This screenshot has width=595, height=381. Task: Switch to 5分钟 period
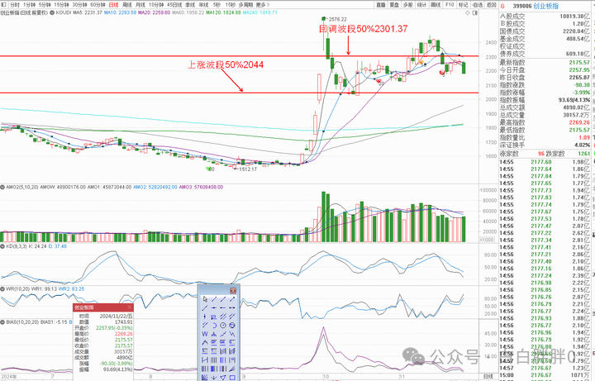[45, 5]
